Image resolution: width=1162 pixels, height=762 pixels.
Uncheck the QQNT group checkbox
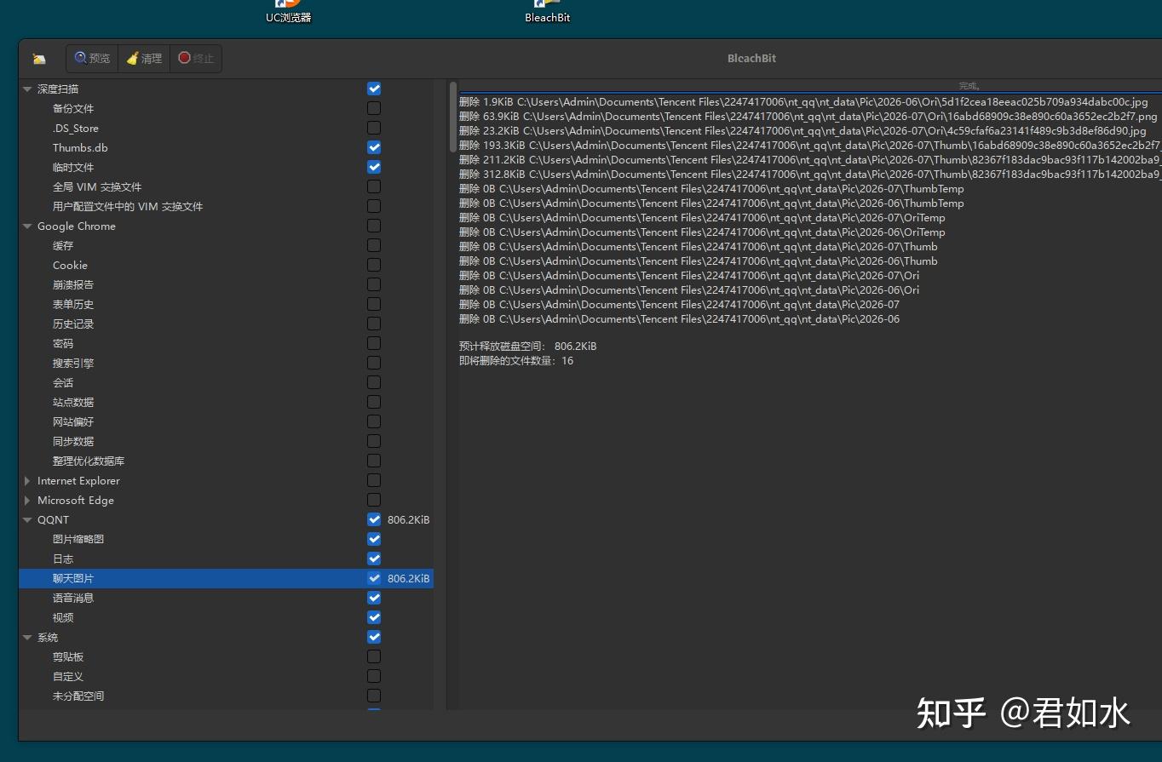click(374, 519)
